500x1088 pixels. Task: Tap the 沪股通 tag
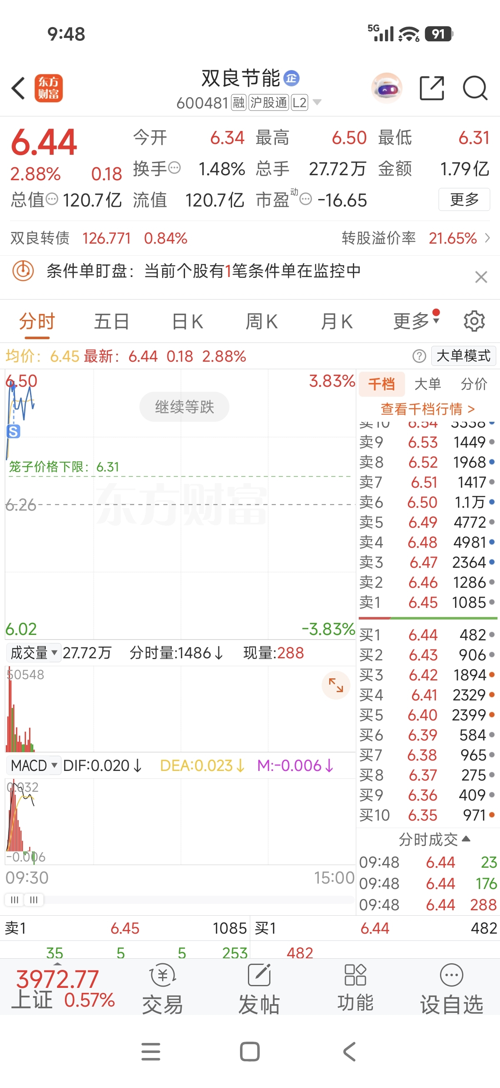click(269, 102)
